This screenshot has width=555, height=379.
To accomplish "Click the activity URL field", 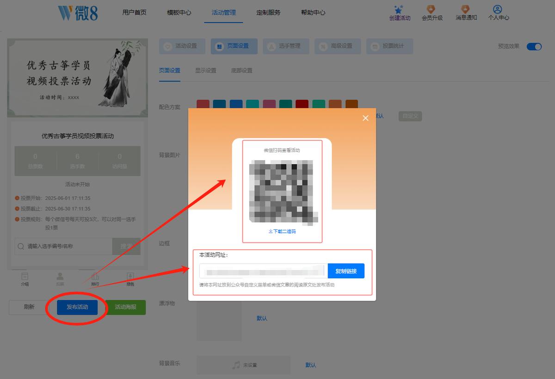I will tap(264, 271).
